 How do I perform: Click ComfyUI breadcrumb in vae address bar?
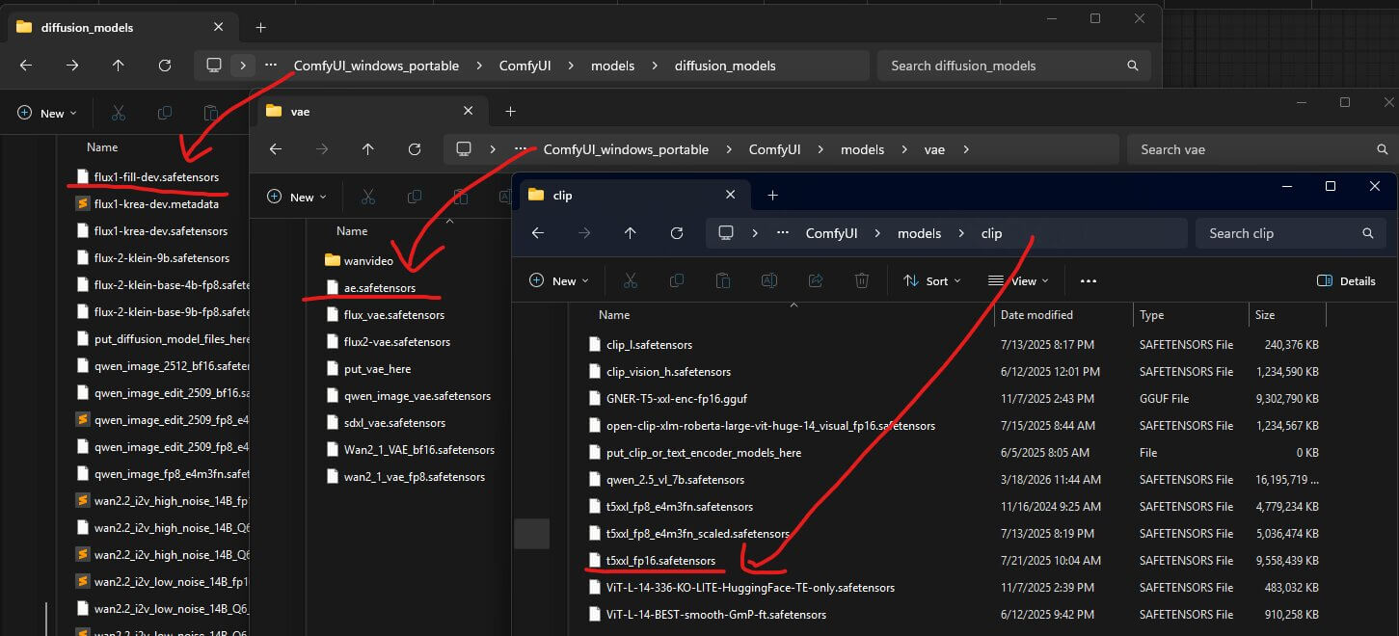(x=774, y=149)
